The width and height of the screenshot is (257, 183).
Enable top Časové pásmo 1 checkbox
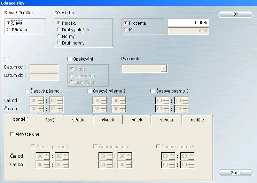28,91
